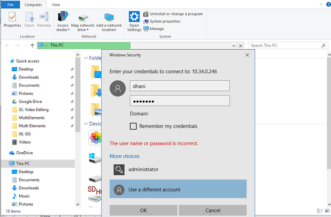
Task: Open Google Drive in navigation pane
Action: tap(27, 101)
